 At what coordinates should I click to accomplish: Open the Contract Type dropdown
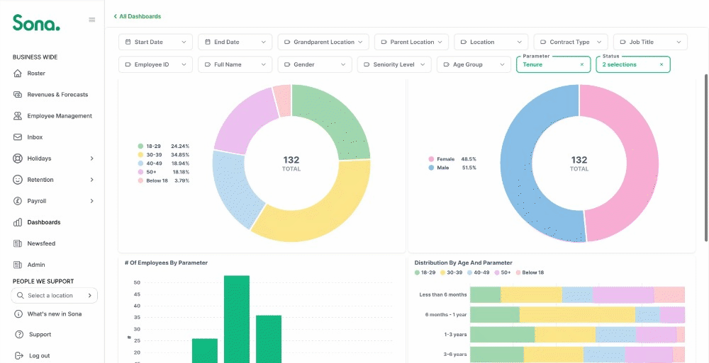[x=571, y=42]
